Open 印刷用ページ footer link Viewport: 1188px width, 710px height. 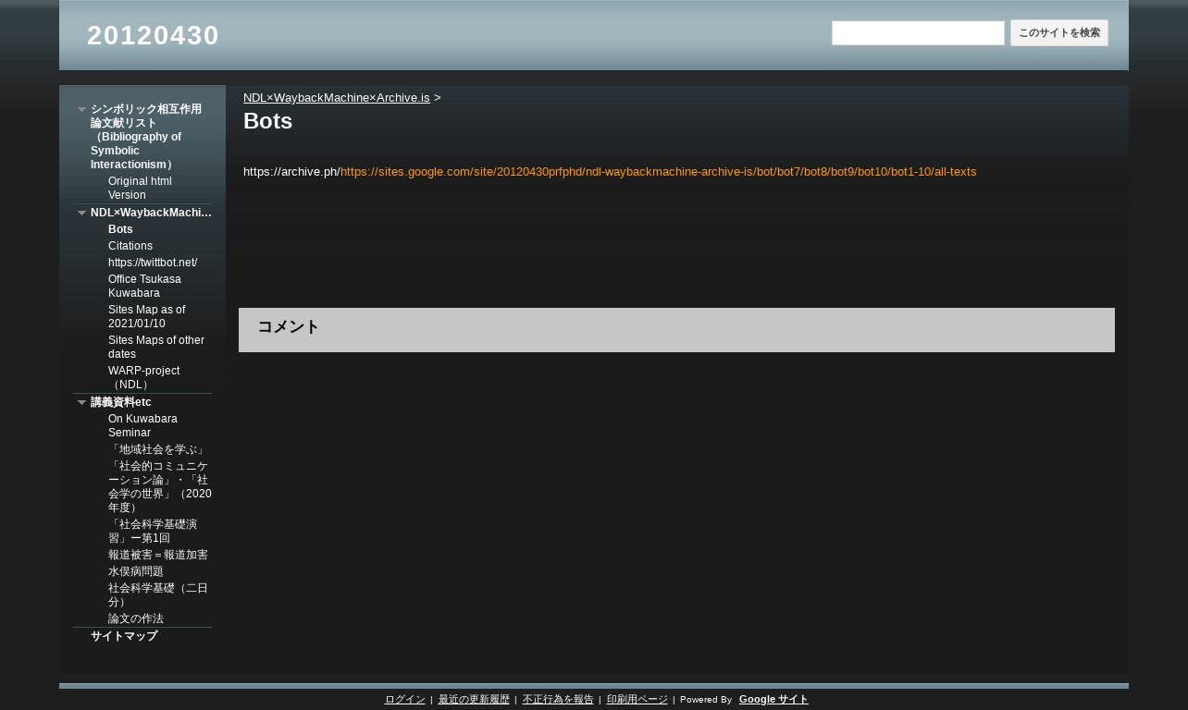pyautogui.click(x=637, y=700)
